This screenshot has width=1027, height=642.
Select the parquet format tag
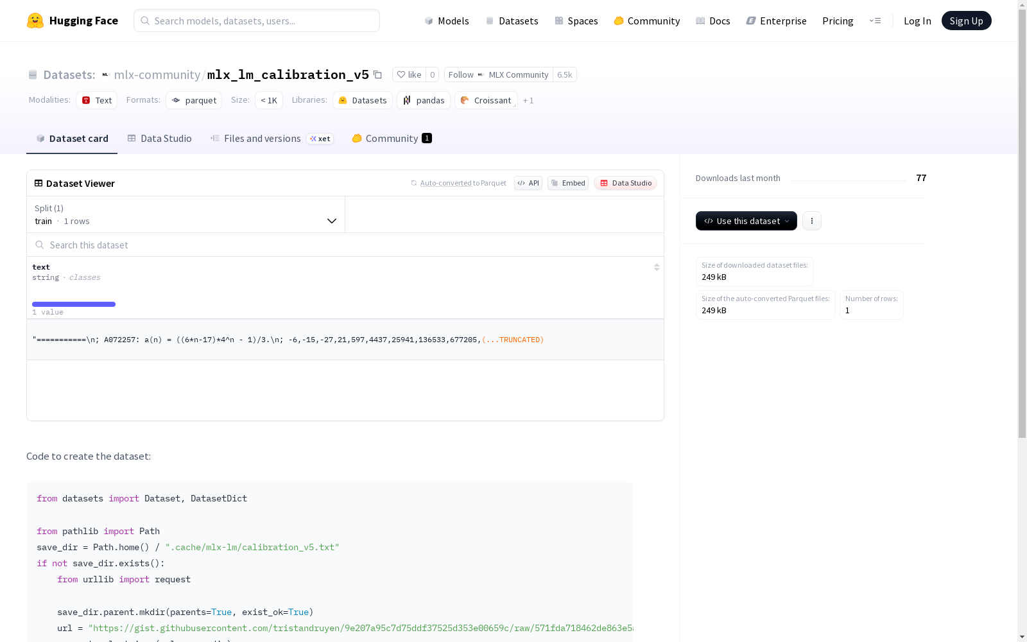pos(194,100)
